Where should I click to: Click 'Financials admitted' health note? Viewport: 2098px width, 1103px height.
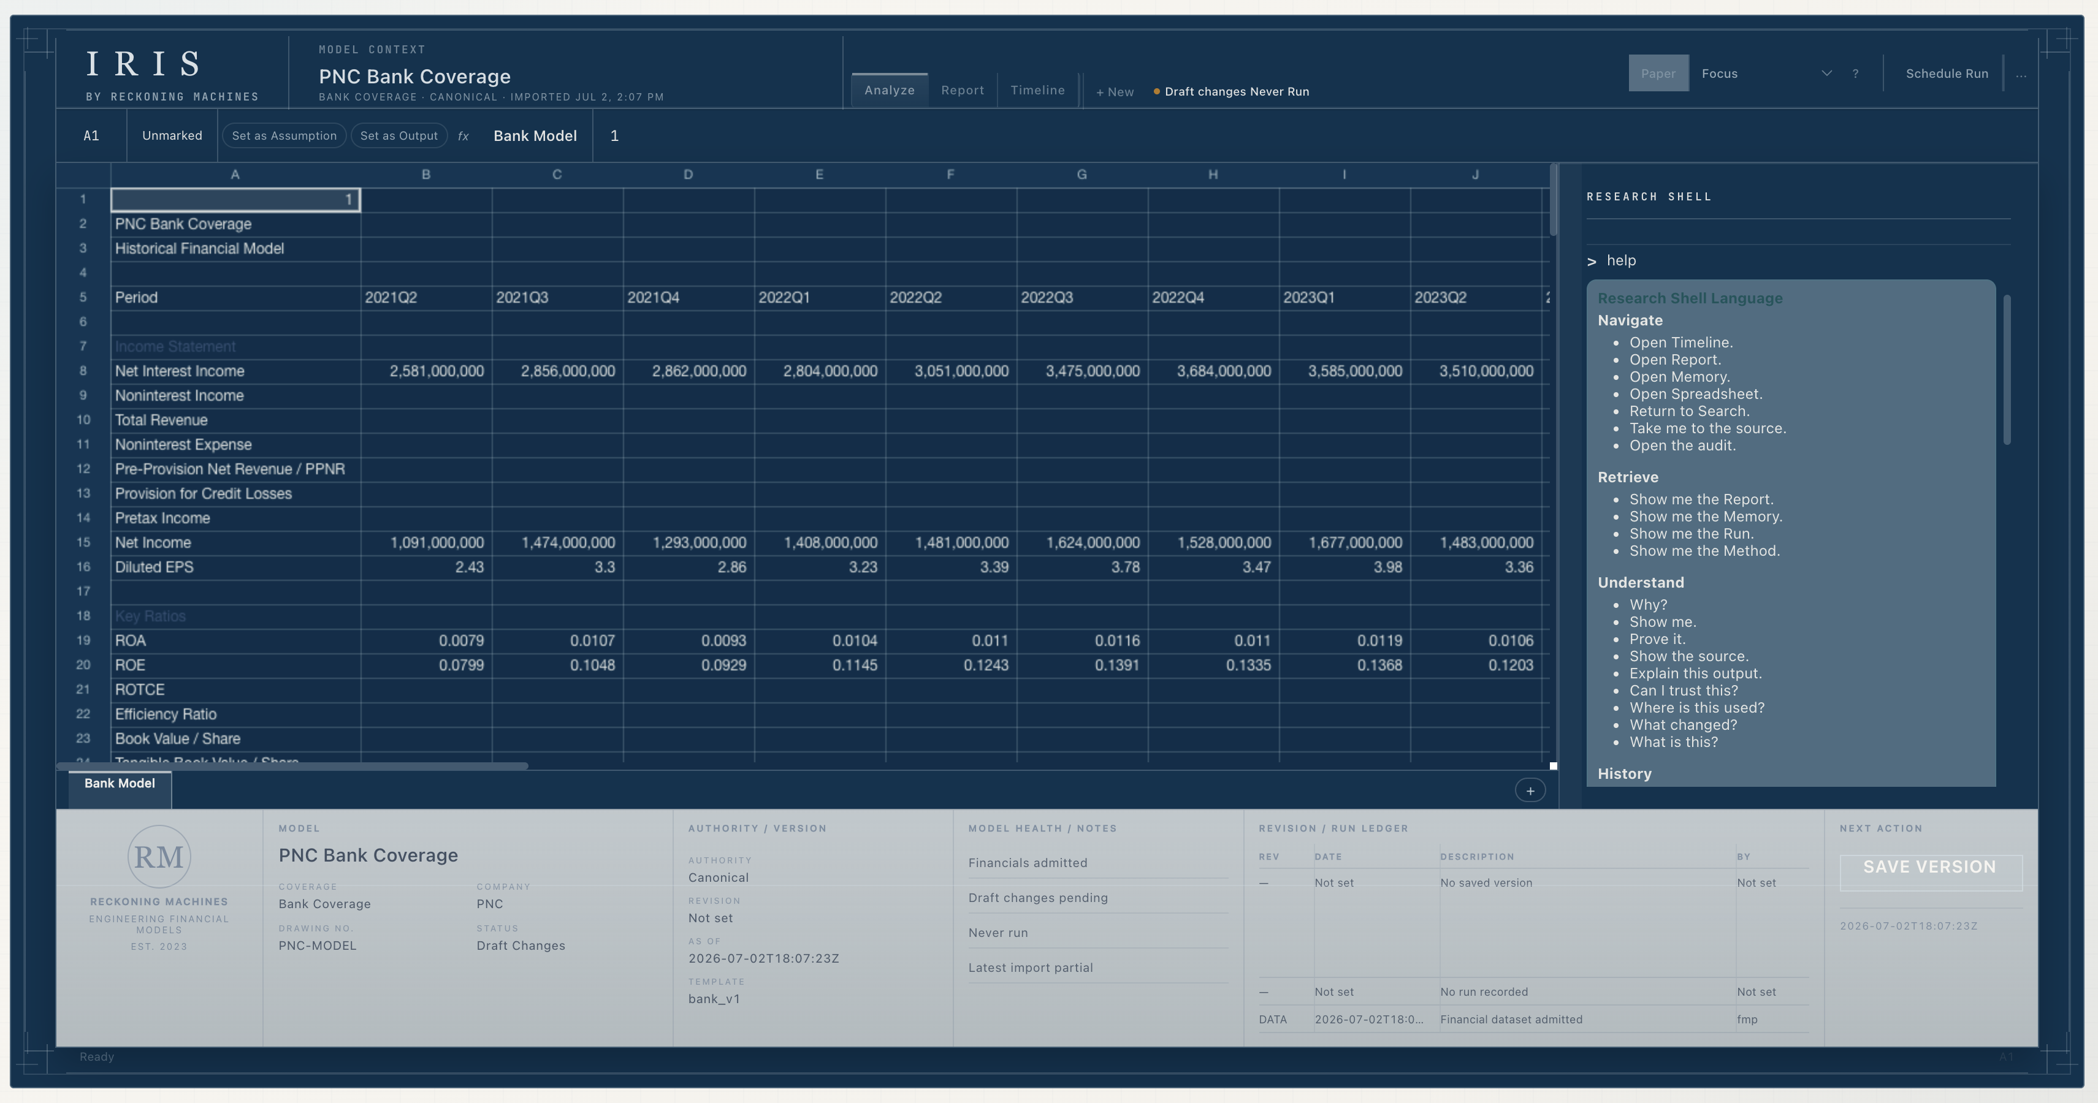point(1027,863)
